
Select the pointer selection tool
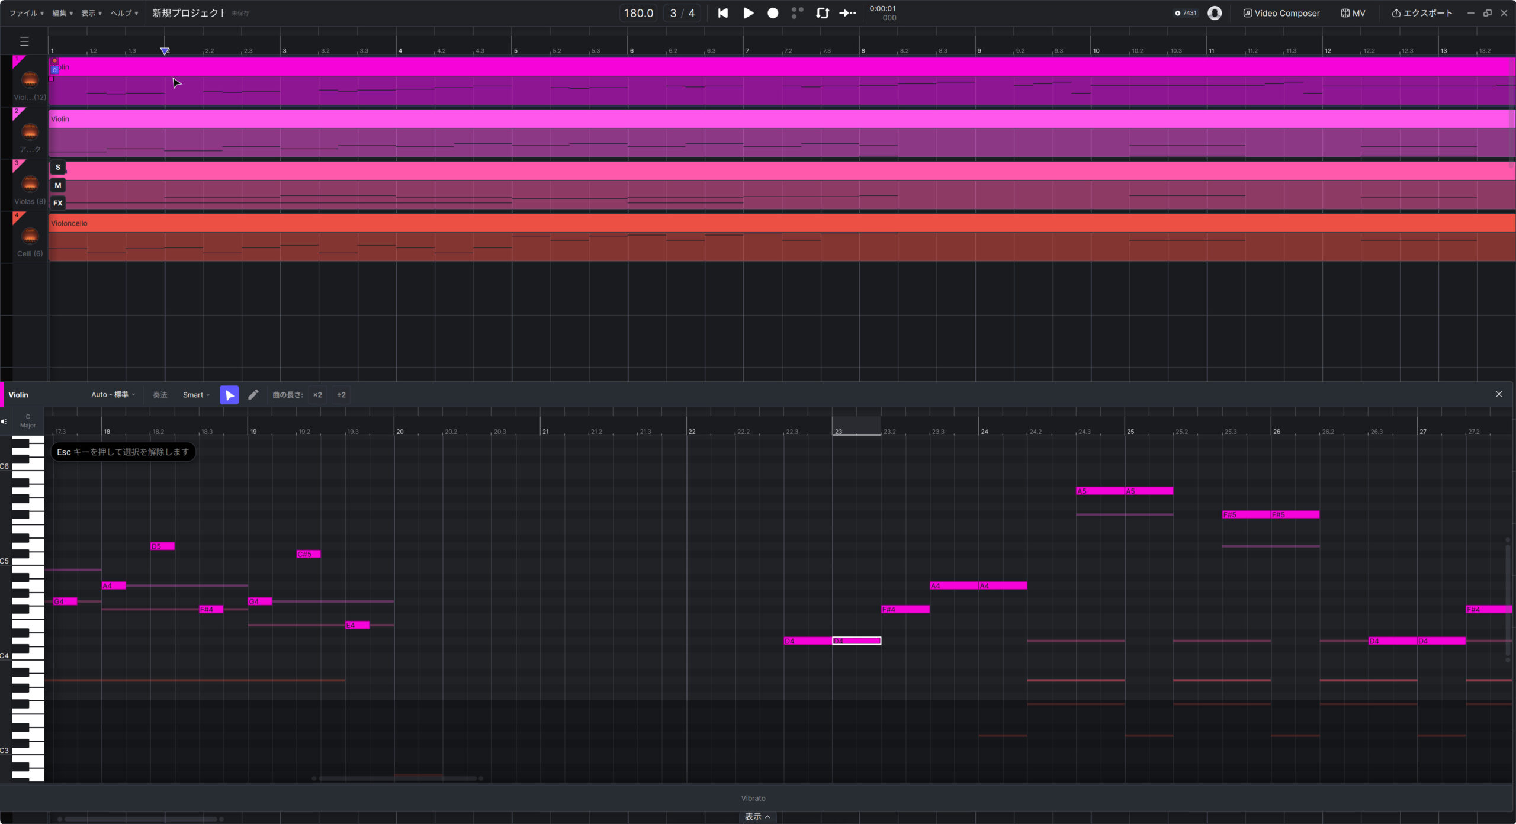[229, 395]
